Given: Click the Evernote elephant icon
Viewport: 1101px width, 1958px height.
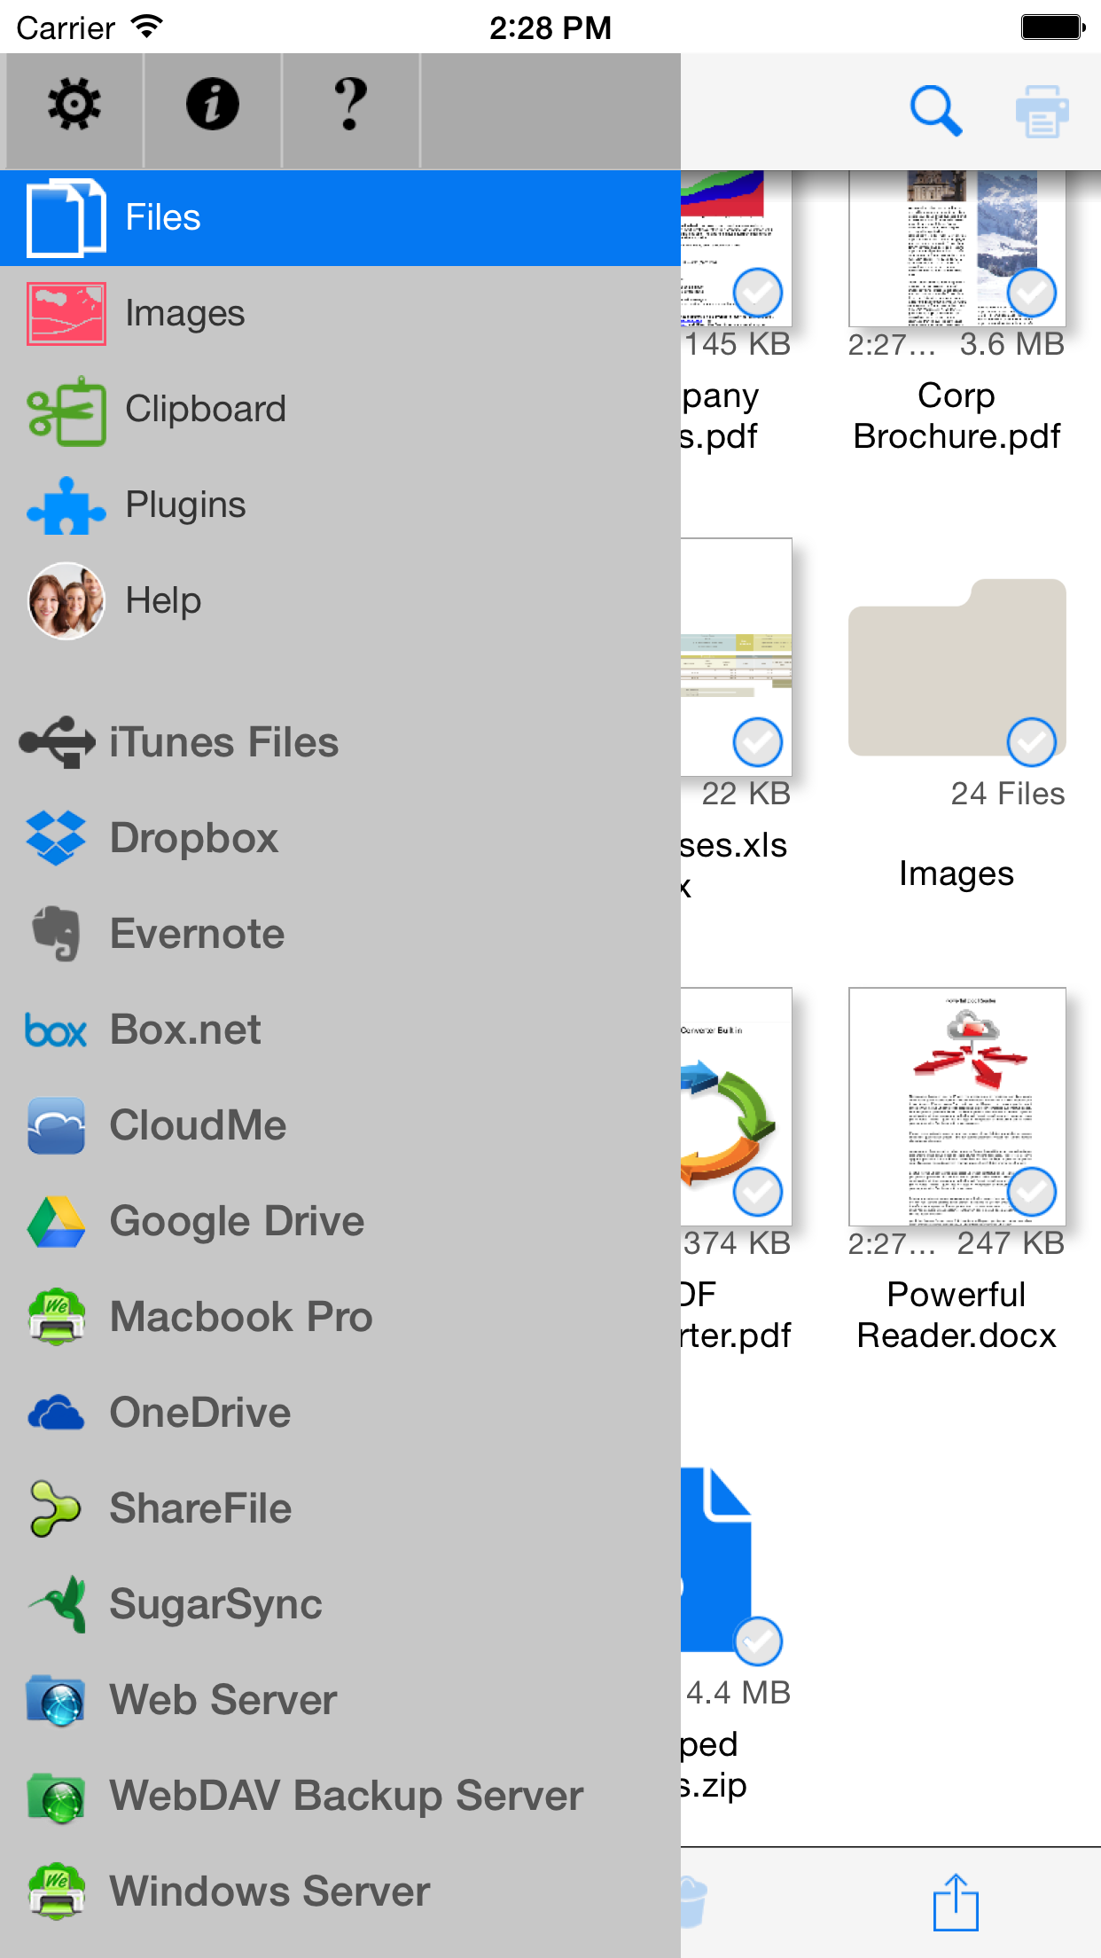Looking at the screenshot, I should coord(57,933).
